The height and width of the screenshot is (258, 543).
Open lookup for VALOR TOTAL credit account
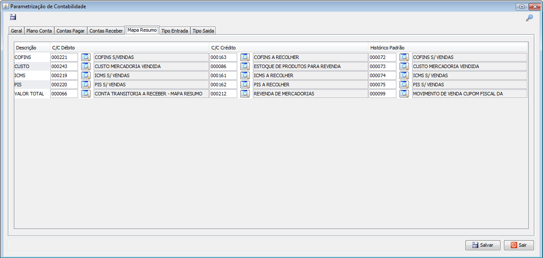point(245,94)
